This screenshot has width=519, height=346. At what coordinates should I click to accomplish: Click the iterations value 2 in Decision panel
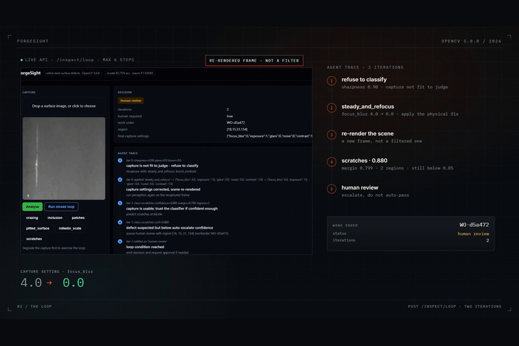click(227, 110)
